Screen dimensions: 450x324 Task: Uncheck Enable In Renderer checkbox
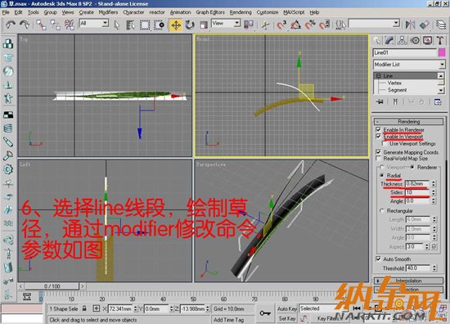click(378, 130)
